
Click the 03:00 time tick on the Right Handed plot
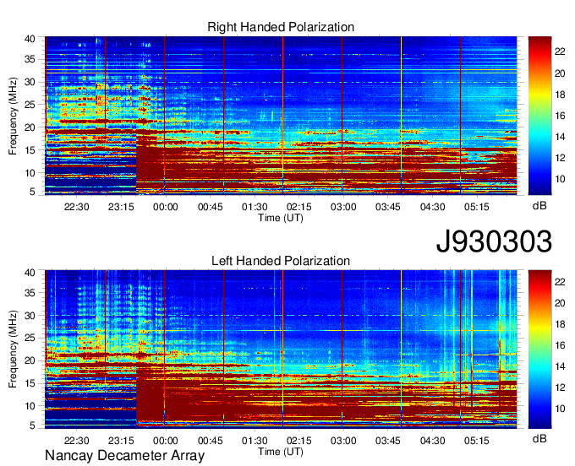pyautogui.click(x=343, y=207)
